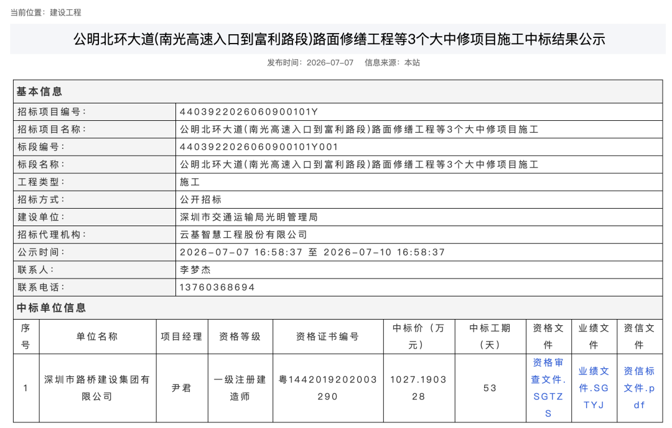Screen dimensions: 672x428
Task: Click the 招标代理机构 label
Action: (52, 235)
